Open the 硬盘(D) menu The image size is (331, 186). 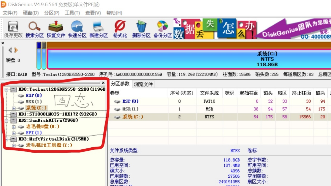31,13
